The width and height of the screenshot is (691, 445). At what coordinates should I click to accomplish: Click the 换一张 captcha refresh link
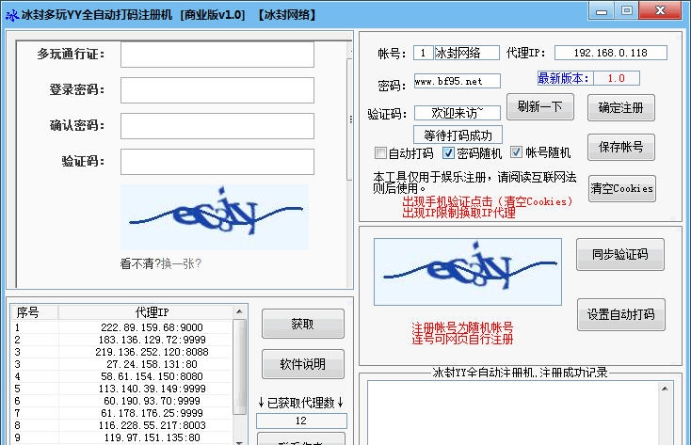(181, 263)
